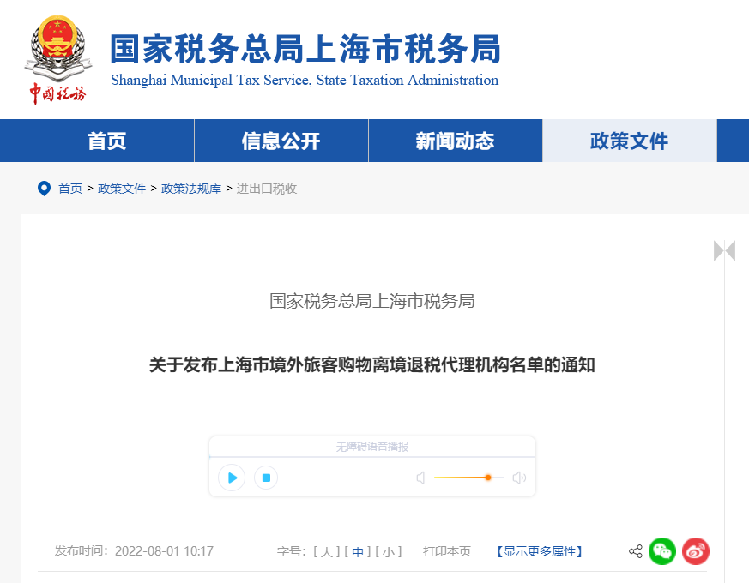The height and width of the screenshot is (583, 749).
Task: Set font size to 大
Action: point(326,552)
